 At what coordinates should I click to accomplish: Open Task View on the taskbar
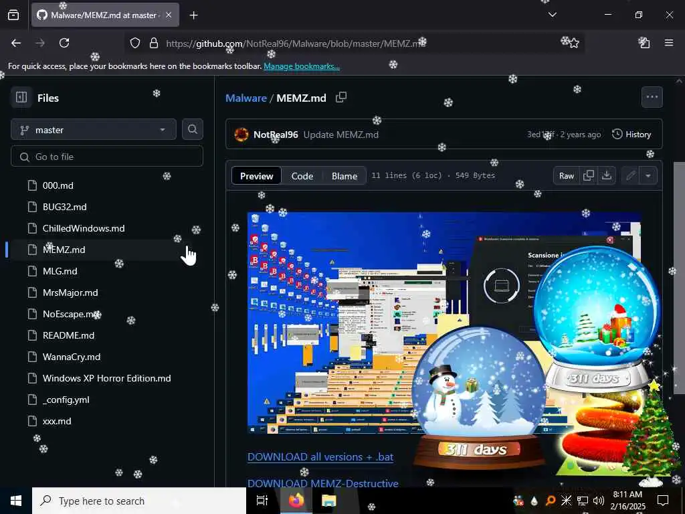coord(262,501)
